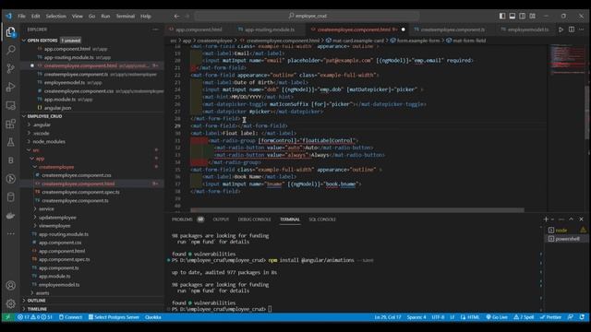Switch to the OUTPUT panel tab
The image size is (591, 332).
pos(221,219)
